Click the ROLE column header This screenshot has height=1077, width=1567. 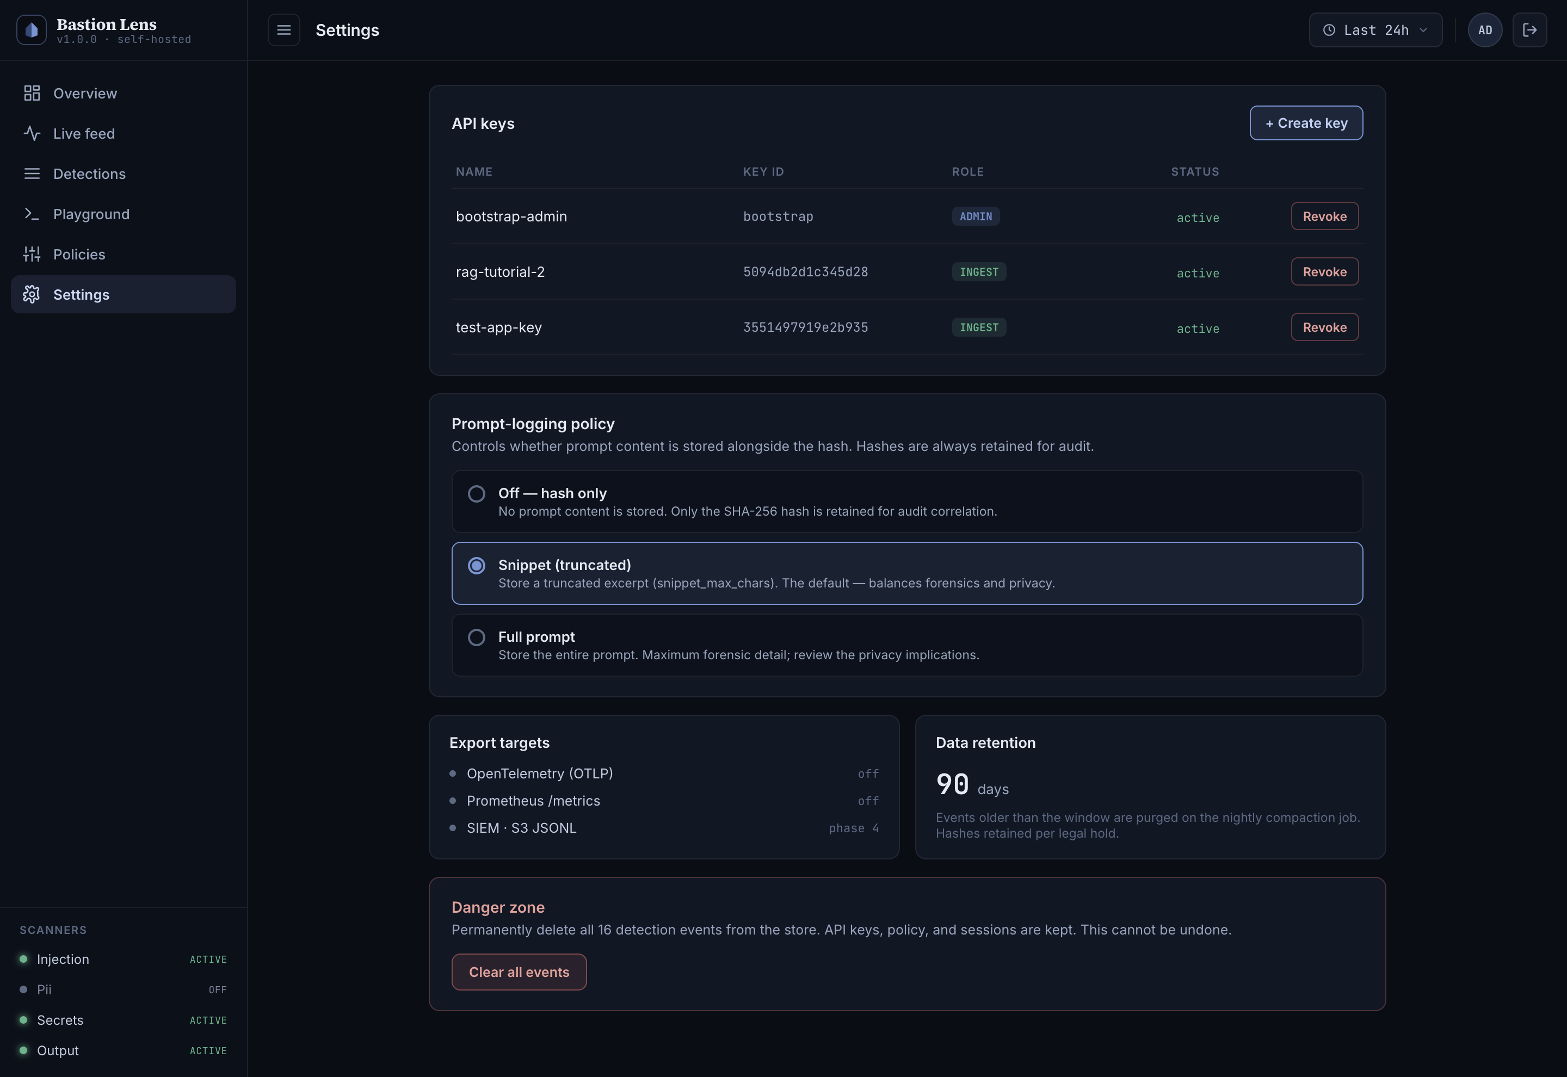tap(968, 171)
